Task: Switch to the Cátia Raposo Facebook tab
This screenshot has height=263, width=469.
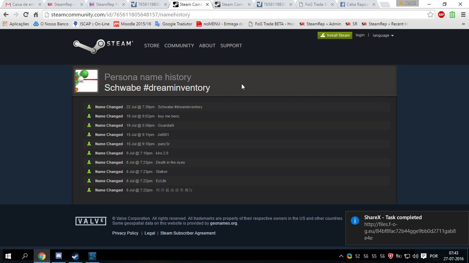Action: point(357,4)
